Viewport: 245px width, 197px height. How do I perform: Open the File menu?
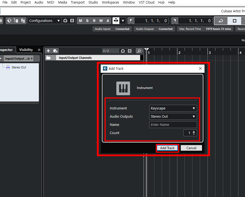click(5, 2)
